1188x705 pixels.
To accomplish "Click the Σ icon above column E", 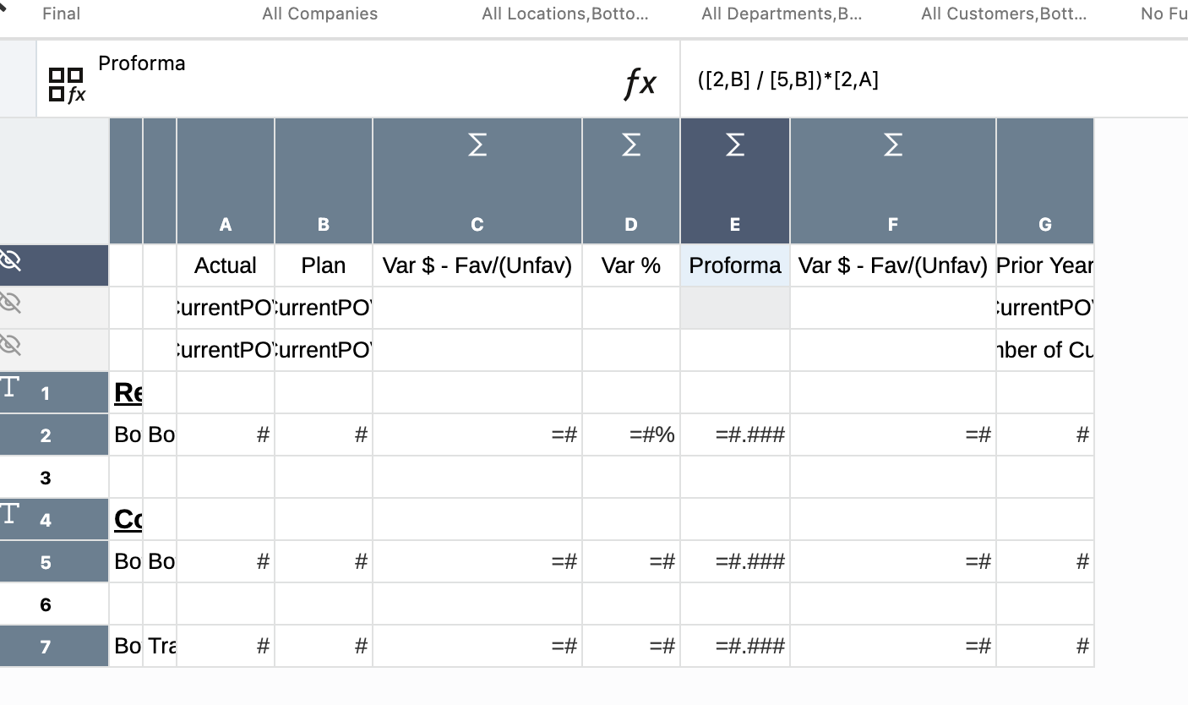I will 734,145.
